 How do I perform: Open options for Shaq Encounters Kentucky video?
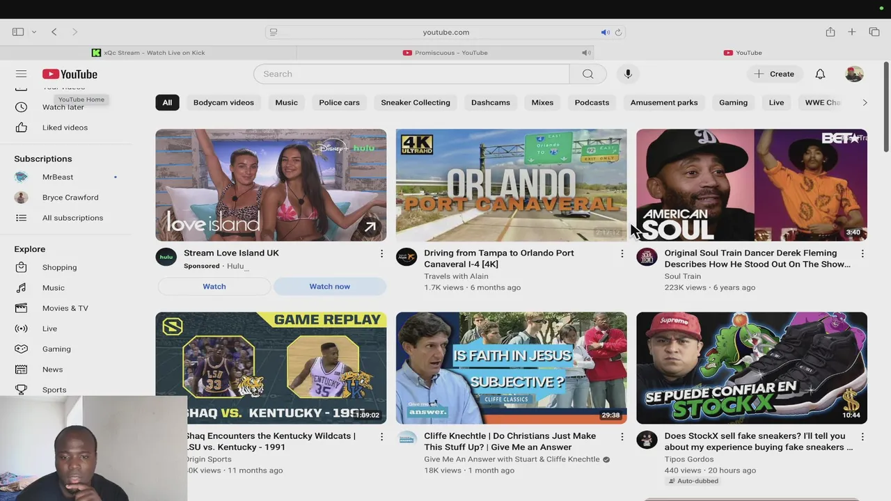pyautogui.click(x=381, y=437)
